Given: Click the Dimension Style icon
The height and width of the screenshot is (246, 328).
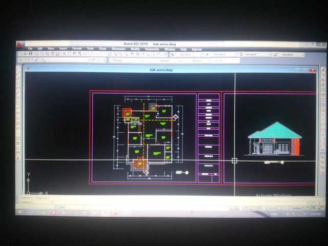Looking at the screenshot, I should click(x=207, y=55).
